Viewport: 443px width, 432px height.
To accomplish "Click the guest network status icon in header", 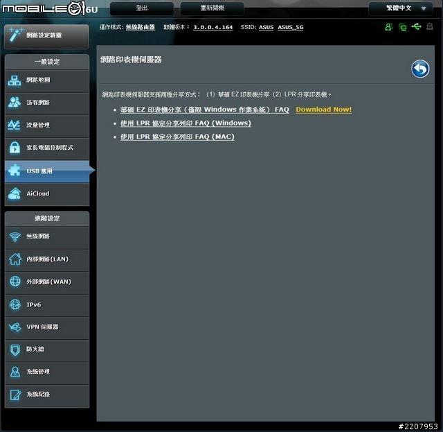I will point(388,27).
